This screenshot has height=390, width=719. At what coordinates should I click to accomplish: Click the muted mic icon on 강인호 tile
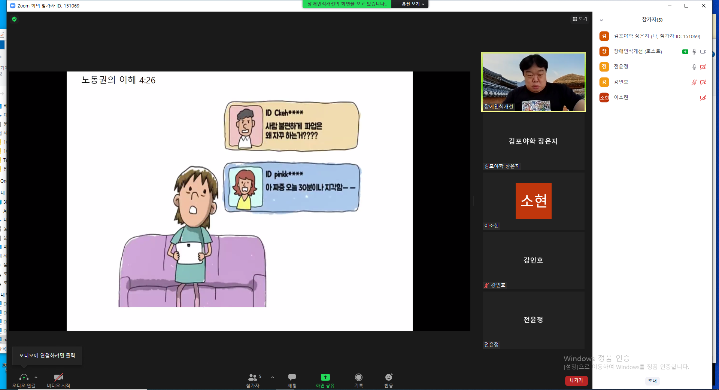(x=486, y=285)
